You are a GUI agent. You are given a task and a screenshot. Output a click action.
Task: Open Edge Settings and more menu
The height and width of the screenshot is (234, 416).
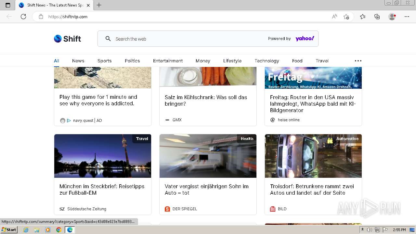[x=407, y=17]
